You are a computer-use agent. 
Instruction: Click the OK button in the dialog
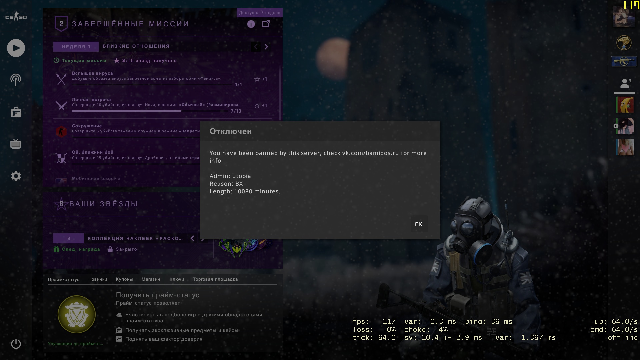pyautogui.click(x=419, y=224)
